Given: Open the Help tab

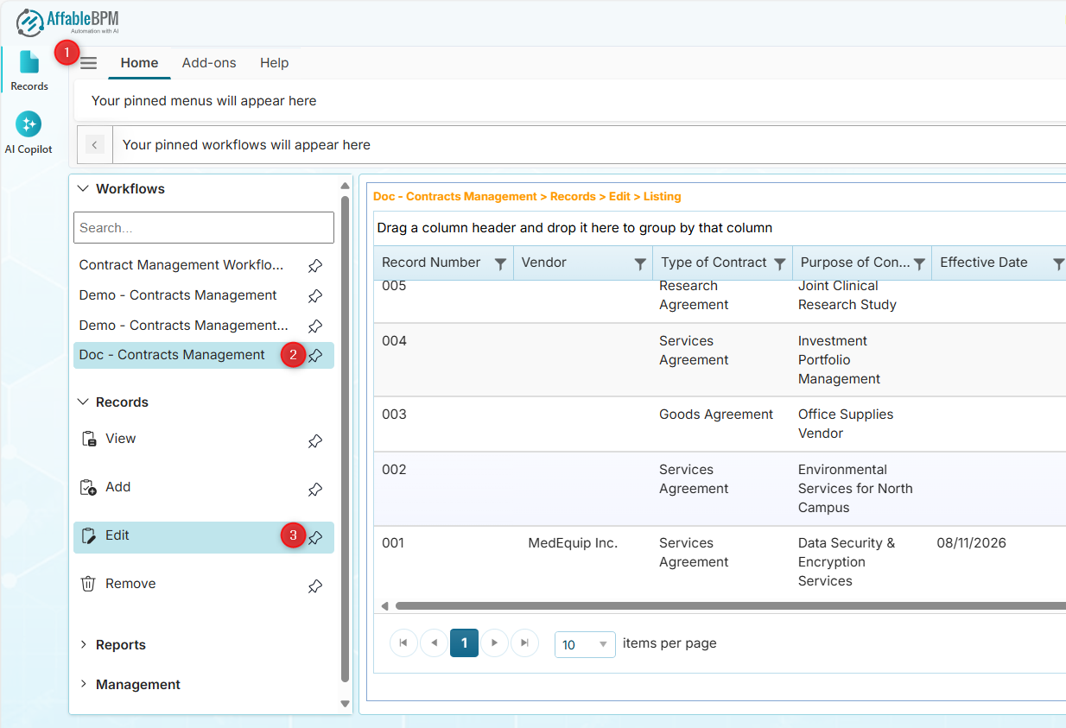Looking at the screenshot, I should pyautogui.click(x=274, y=63).
